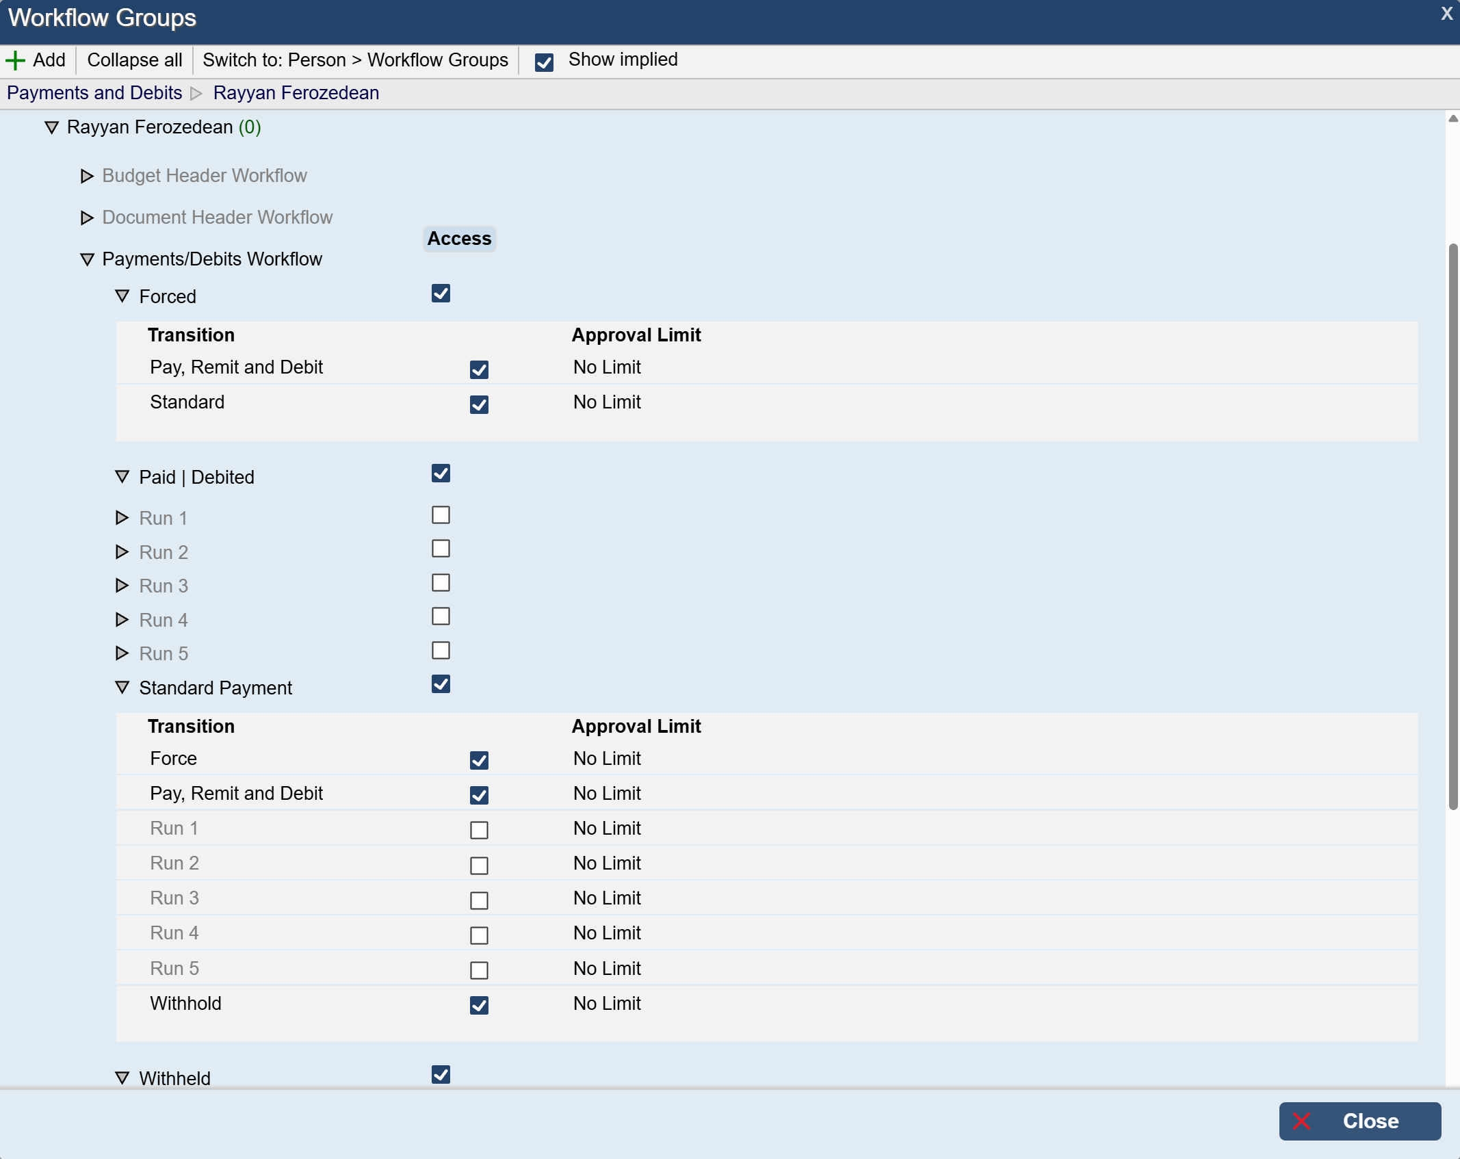Click the red X icon on the Close button
The width and height of the screenshot is (1460, 1159).
coord(1301,1121)
